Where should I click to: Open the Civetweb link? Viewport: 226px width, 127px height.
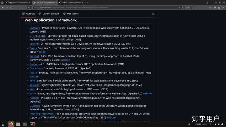pos(35,28)
